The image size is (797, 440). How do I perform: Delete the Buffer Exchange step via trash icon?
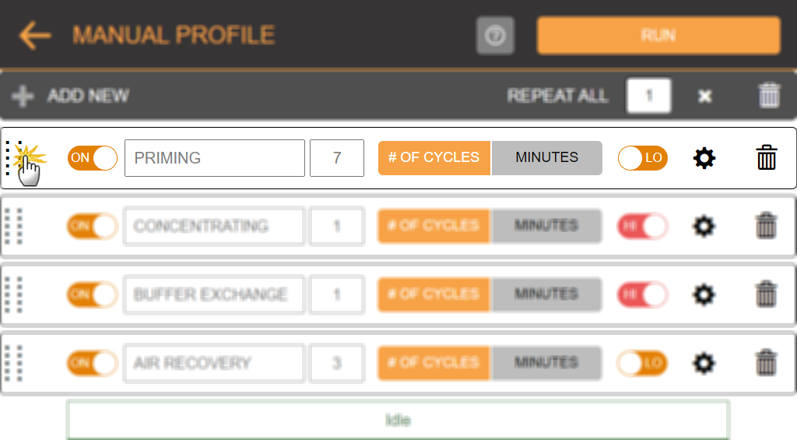766,294
